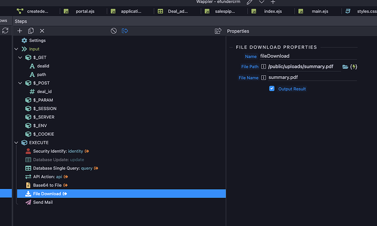Delete the selected step with X icon
This screenshot has height=226, width=377.
tap(42, 31)
